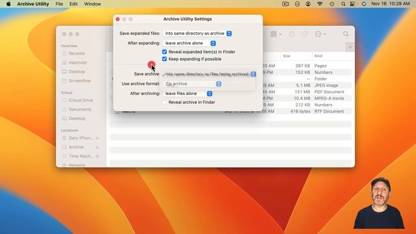Add a new Finder tab with plus button
The height and width of the screenshot is (234, 416).
pyautogui.click(x=350, y=47)
